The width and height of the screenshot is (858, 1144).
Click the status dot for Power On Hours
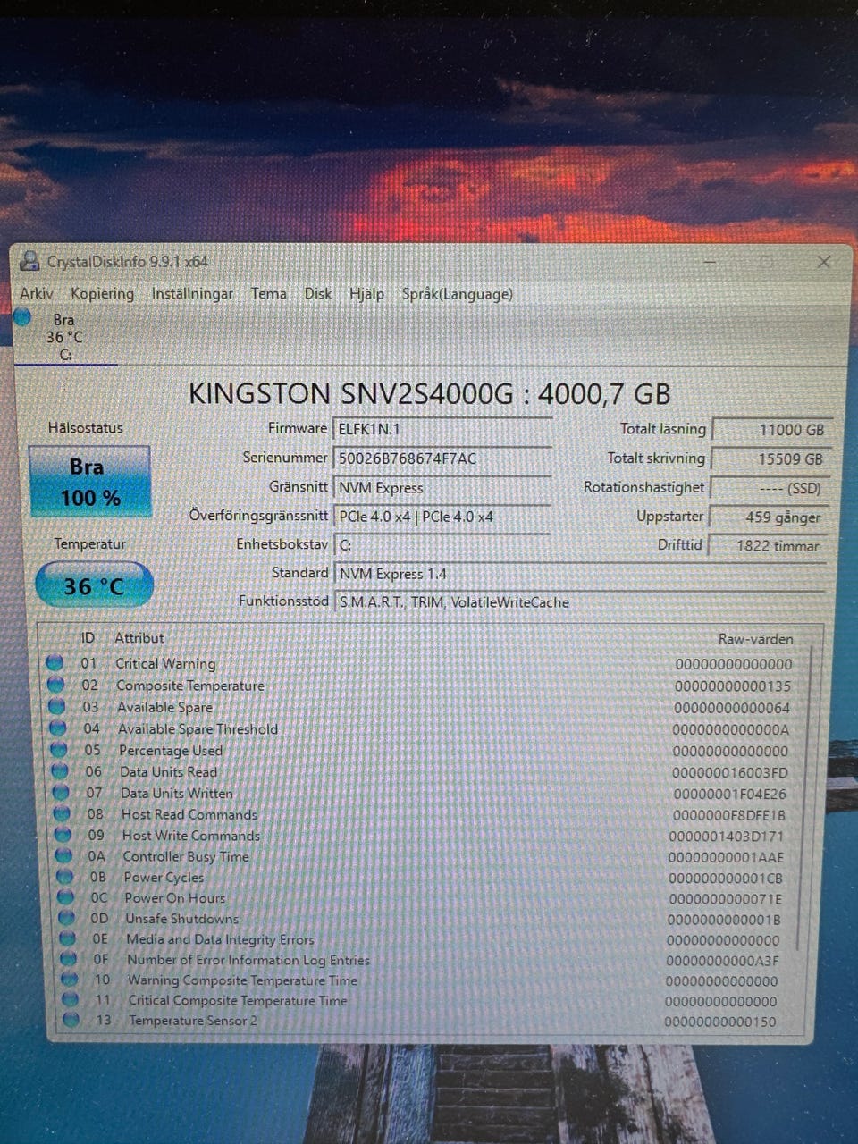point(66,897)
